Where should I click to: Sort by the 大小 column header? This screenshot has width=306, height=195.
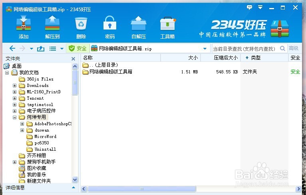[x=181, y=58]
